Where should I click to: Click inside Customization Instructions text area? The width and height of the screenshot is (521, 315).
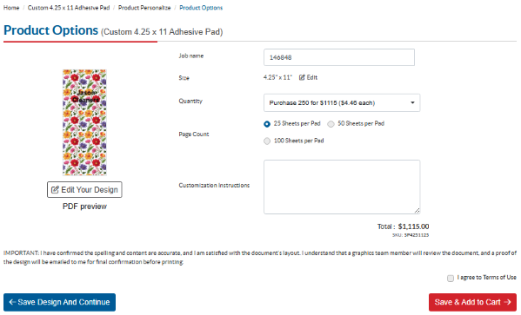point(342,187)
